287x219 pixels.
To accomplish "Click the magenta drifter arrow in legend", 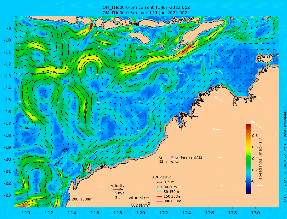I will [172, 157].
